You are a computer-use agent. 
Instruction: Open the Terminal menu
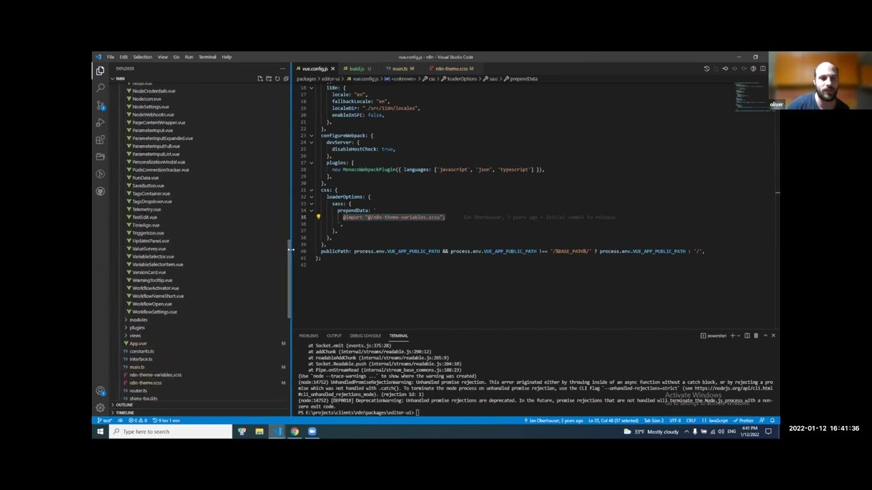click(x=207, y=57)
